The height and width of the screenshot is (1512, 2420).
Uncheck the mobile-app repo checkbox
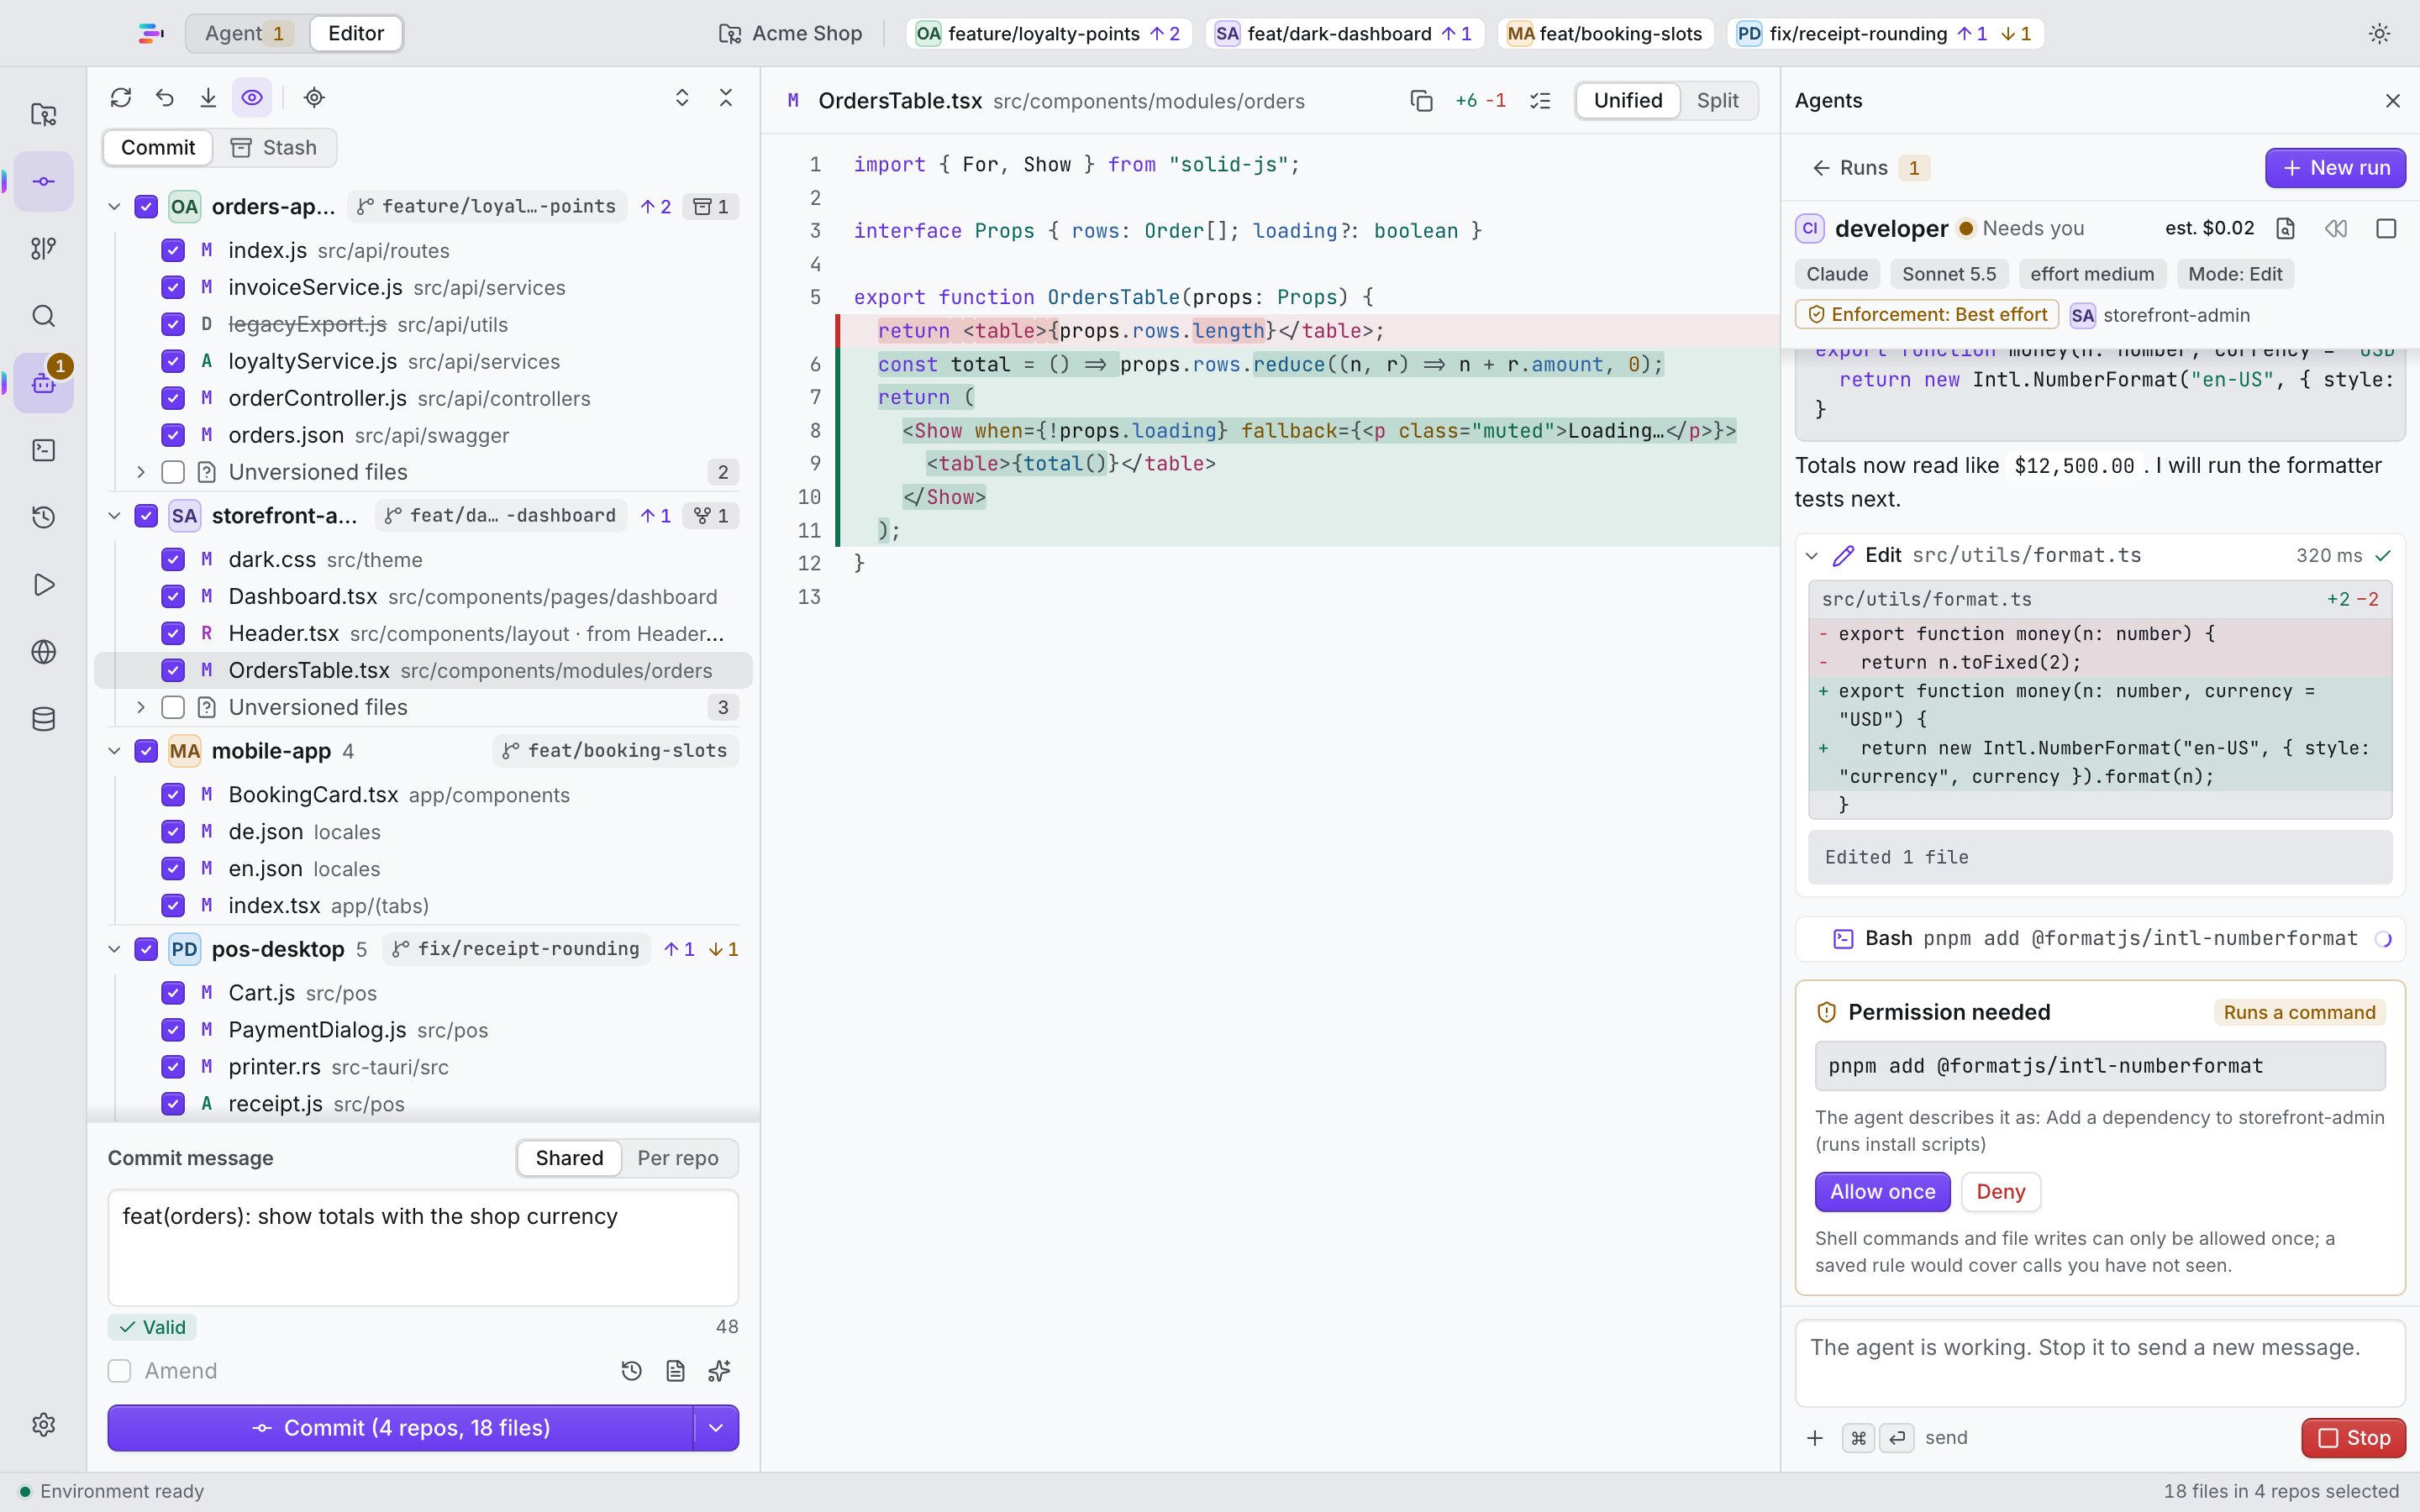(146, 751)
